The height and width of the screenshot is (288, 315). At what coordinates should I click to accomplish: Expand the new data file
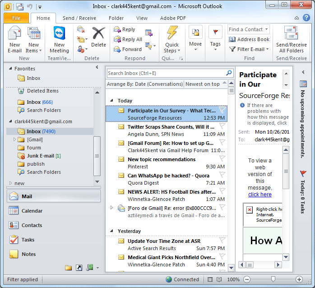[11, 183]
